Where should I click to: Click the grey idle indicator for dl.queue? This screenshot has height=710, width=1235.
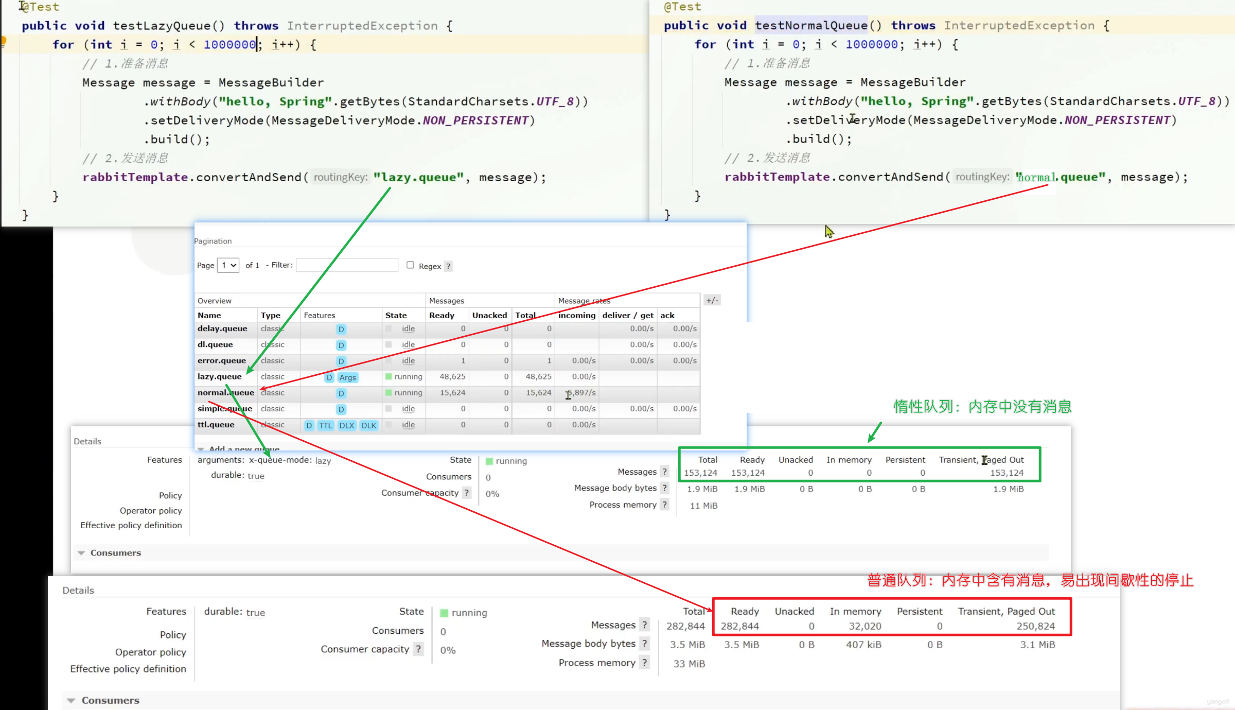coord(389,344)
